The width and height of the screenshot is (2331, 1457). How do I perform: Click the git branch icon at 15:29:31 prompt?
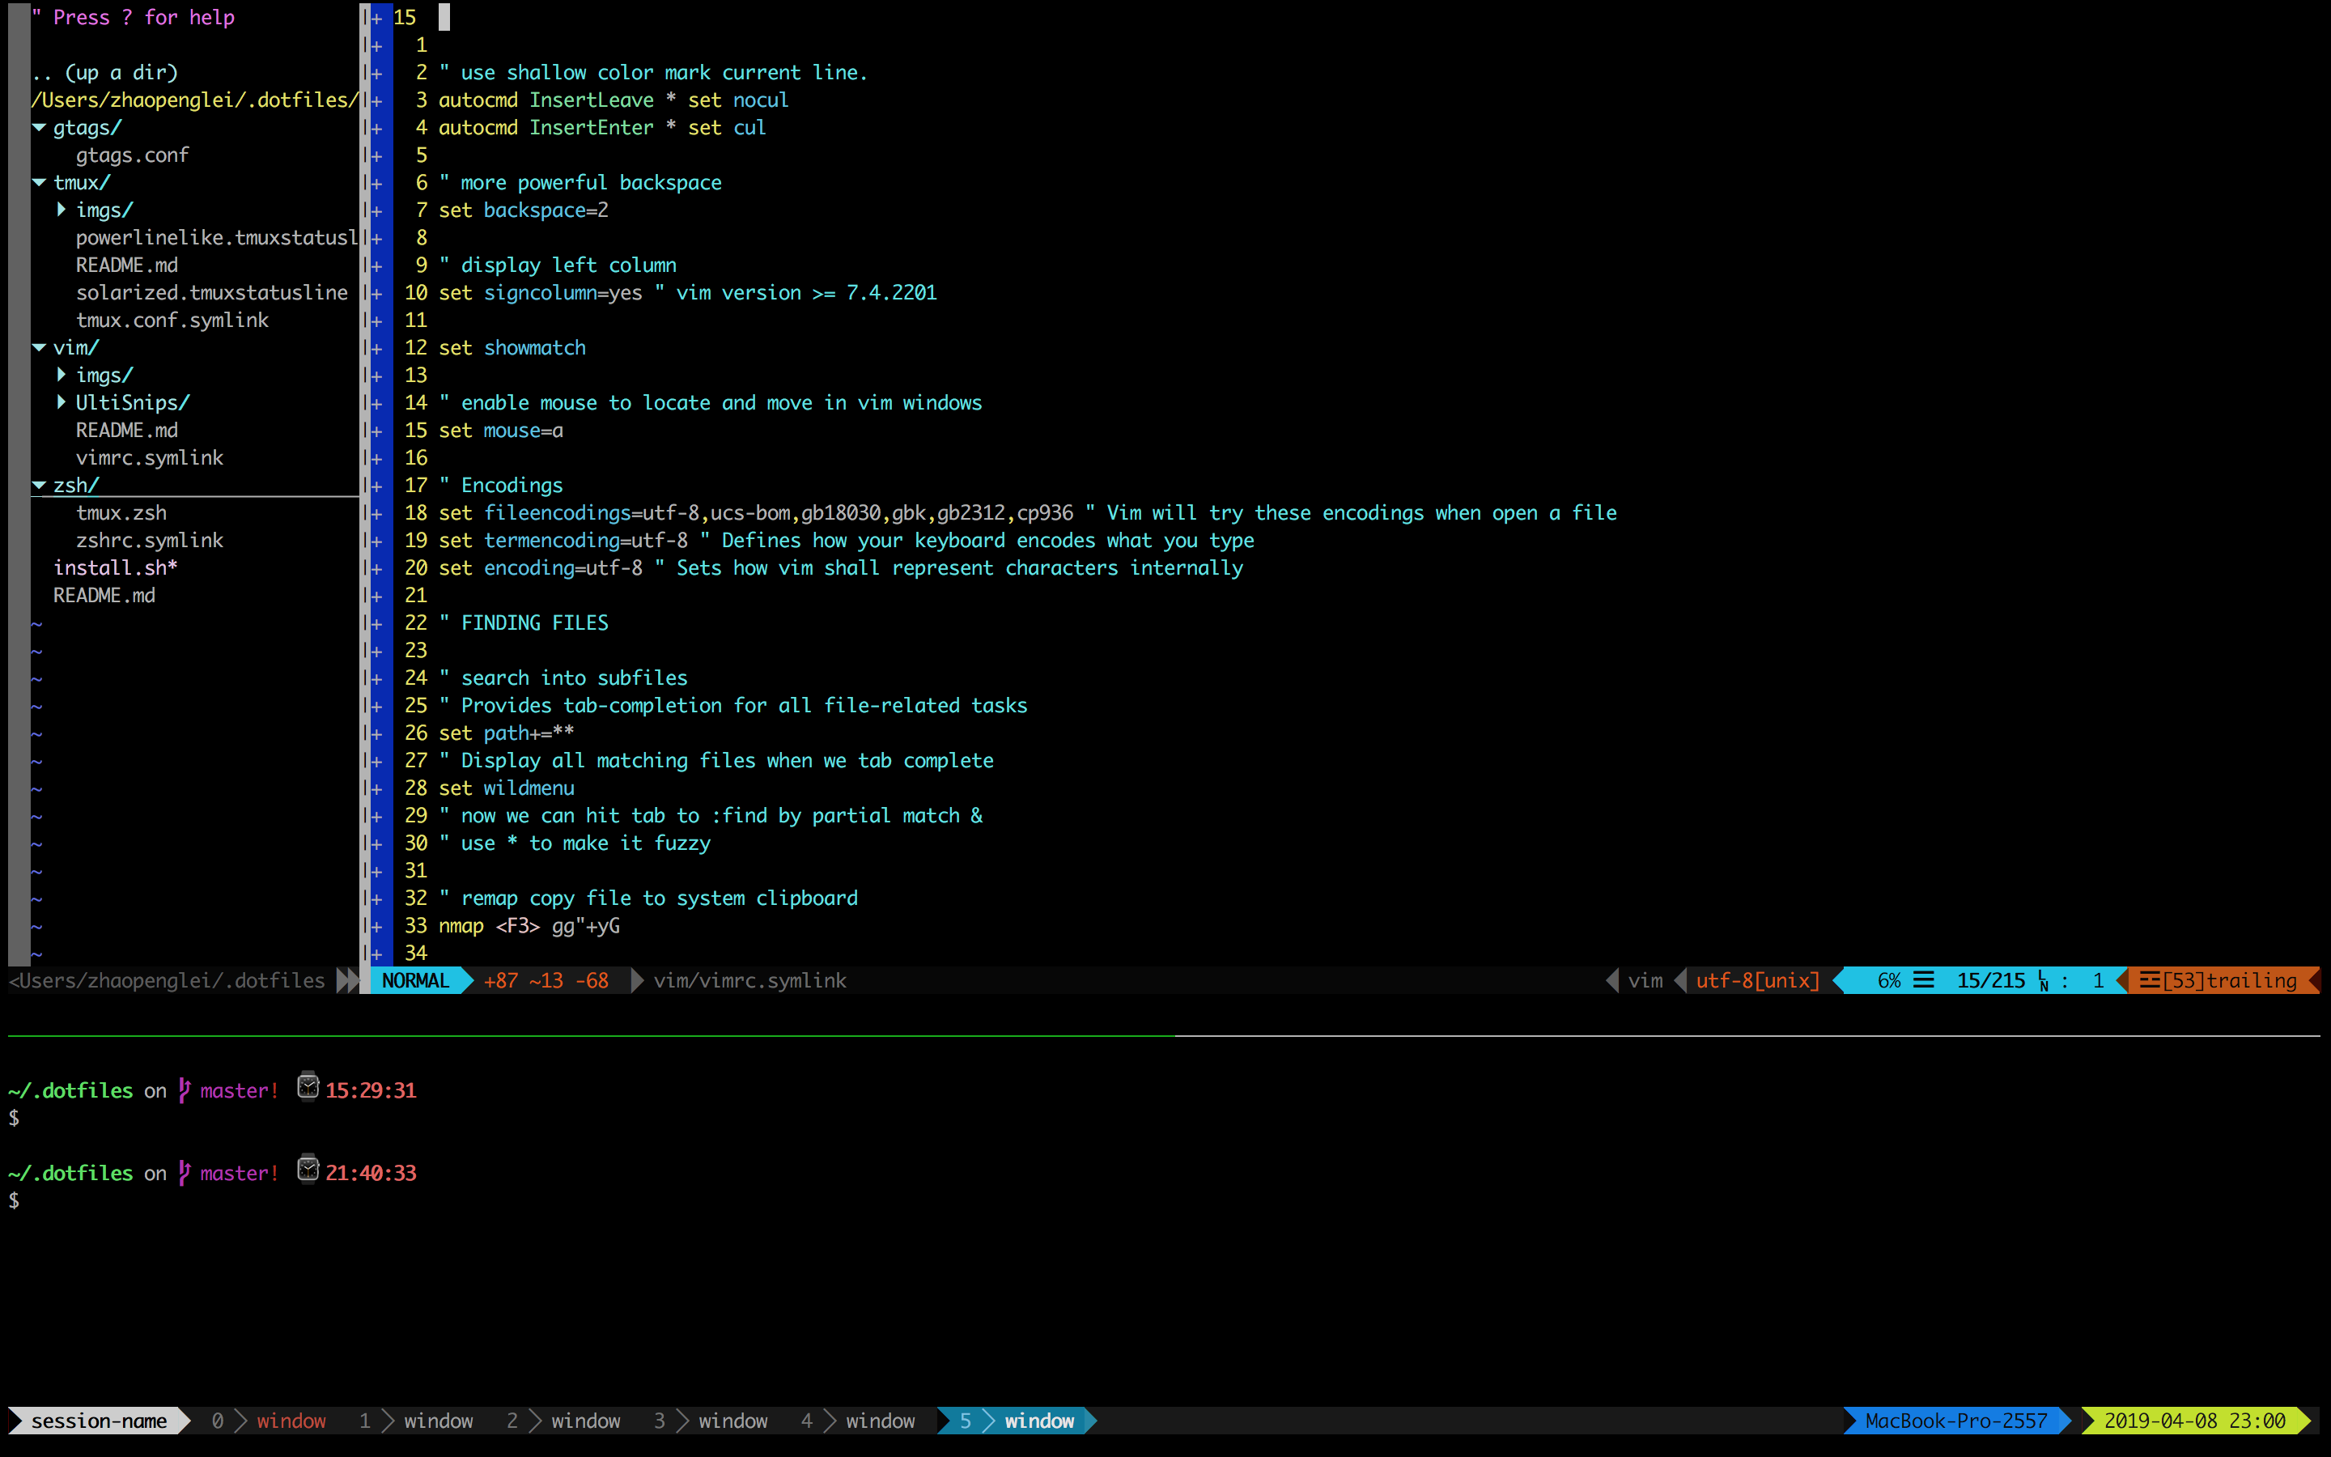click(x=184, y=1091)
